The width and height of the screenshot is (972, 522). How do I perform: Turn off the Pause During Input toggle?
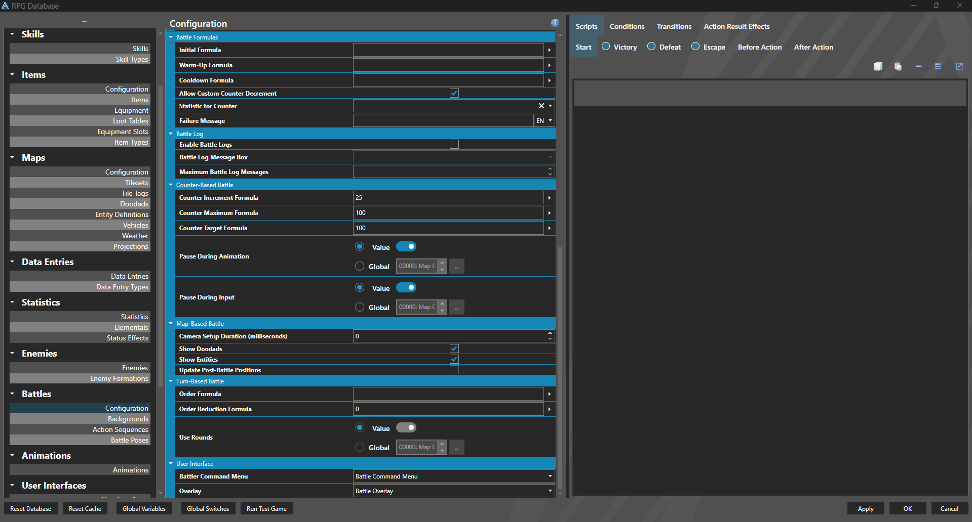[406, 287]
